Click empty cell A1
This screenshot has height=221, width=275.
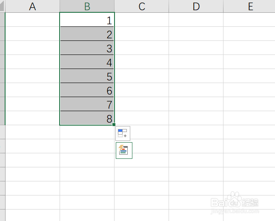[x=32, y=20]
